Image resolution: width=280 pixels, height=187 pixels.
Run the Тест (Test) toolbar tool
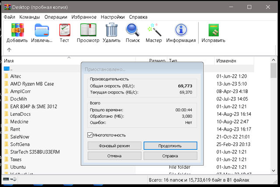(64, 30)
